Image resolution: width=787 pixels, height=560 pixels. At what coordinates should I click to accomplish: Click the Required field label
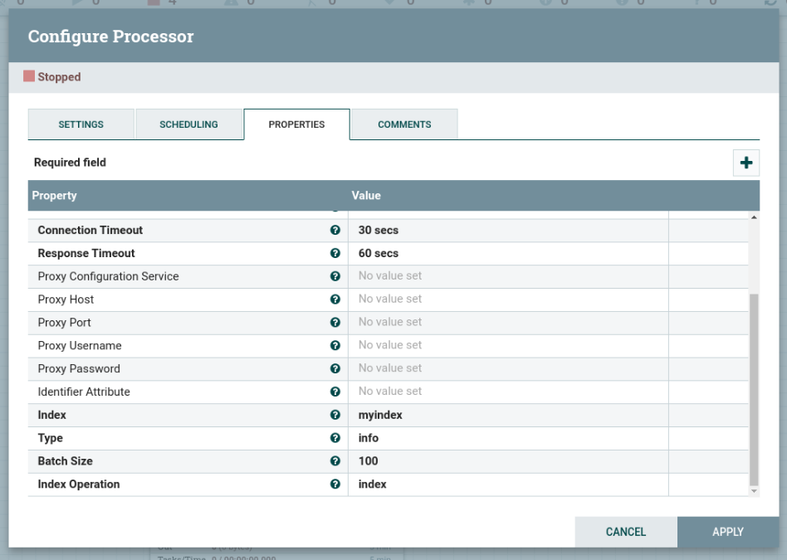[x=70, y=162]
